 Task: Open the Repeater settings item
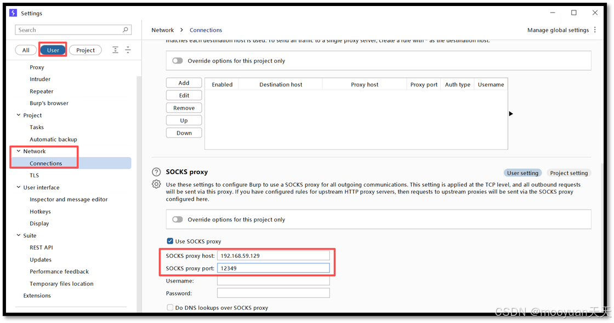point(42,91)
